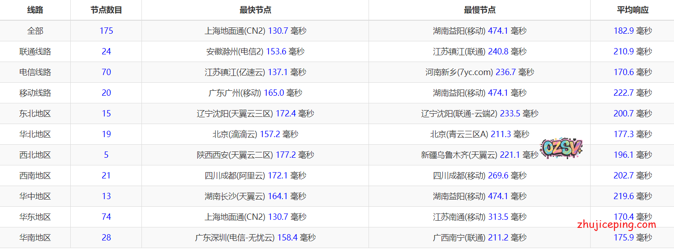Viewport: 674px width, 249px height.
Task: Click the 平均响应 column header
Action: tap(633, 10)
